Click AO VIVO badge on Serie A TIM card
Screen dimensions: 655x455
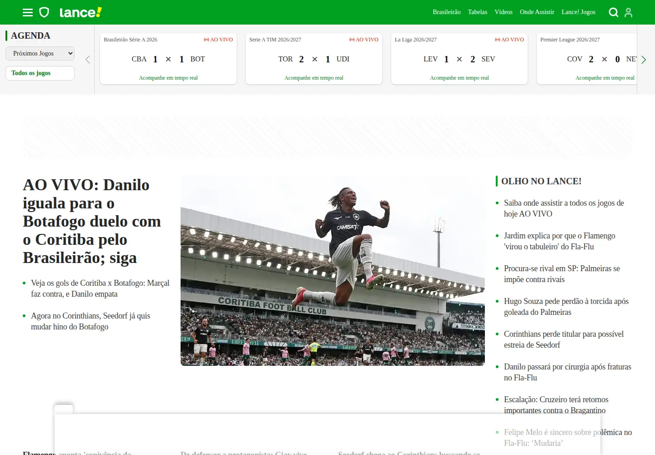coord(364,40)
